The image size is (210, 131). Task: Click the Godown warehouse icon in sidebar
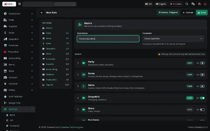[x=5, y=77]
